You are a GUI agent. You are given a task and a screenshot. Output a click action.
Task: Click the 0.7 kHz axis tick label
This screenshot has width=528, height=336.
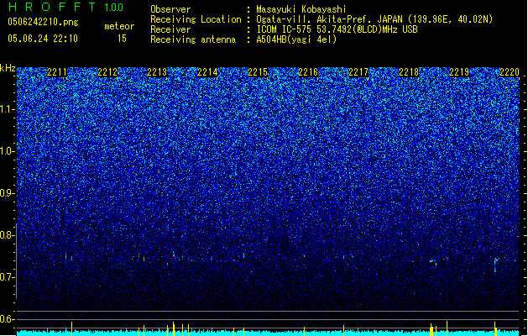tap(7, 277)
